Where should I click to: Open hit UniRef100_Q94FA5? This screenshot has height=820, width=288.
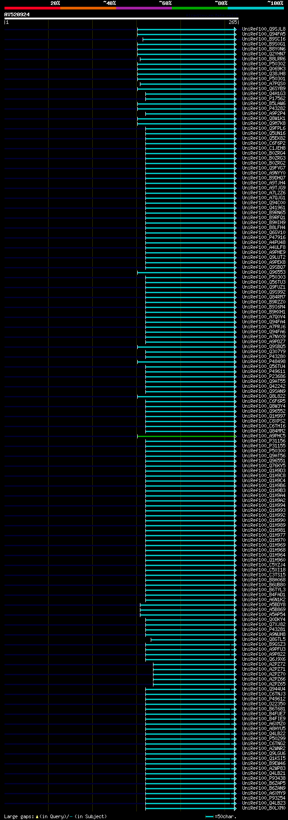coord(264,34)
